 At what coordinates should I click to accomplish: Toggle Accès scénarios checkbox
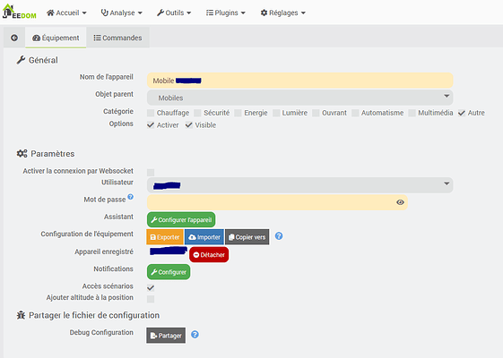[x=151, y=287]
